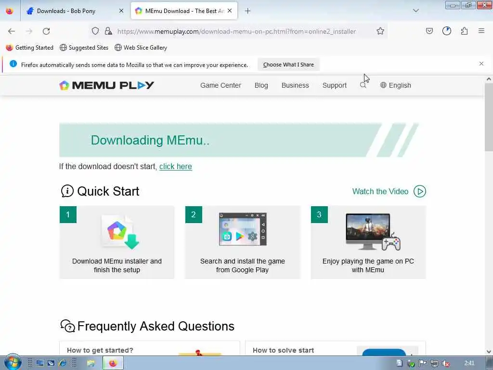Click the 'click here' download link
Screen dimensions: 493x370
coord(175,166)
